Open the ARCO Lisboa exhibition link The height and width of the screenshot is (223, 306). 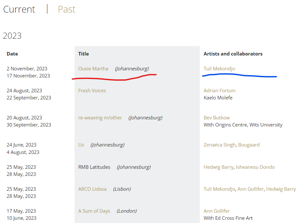point(92,189)
